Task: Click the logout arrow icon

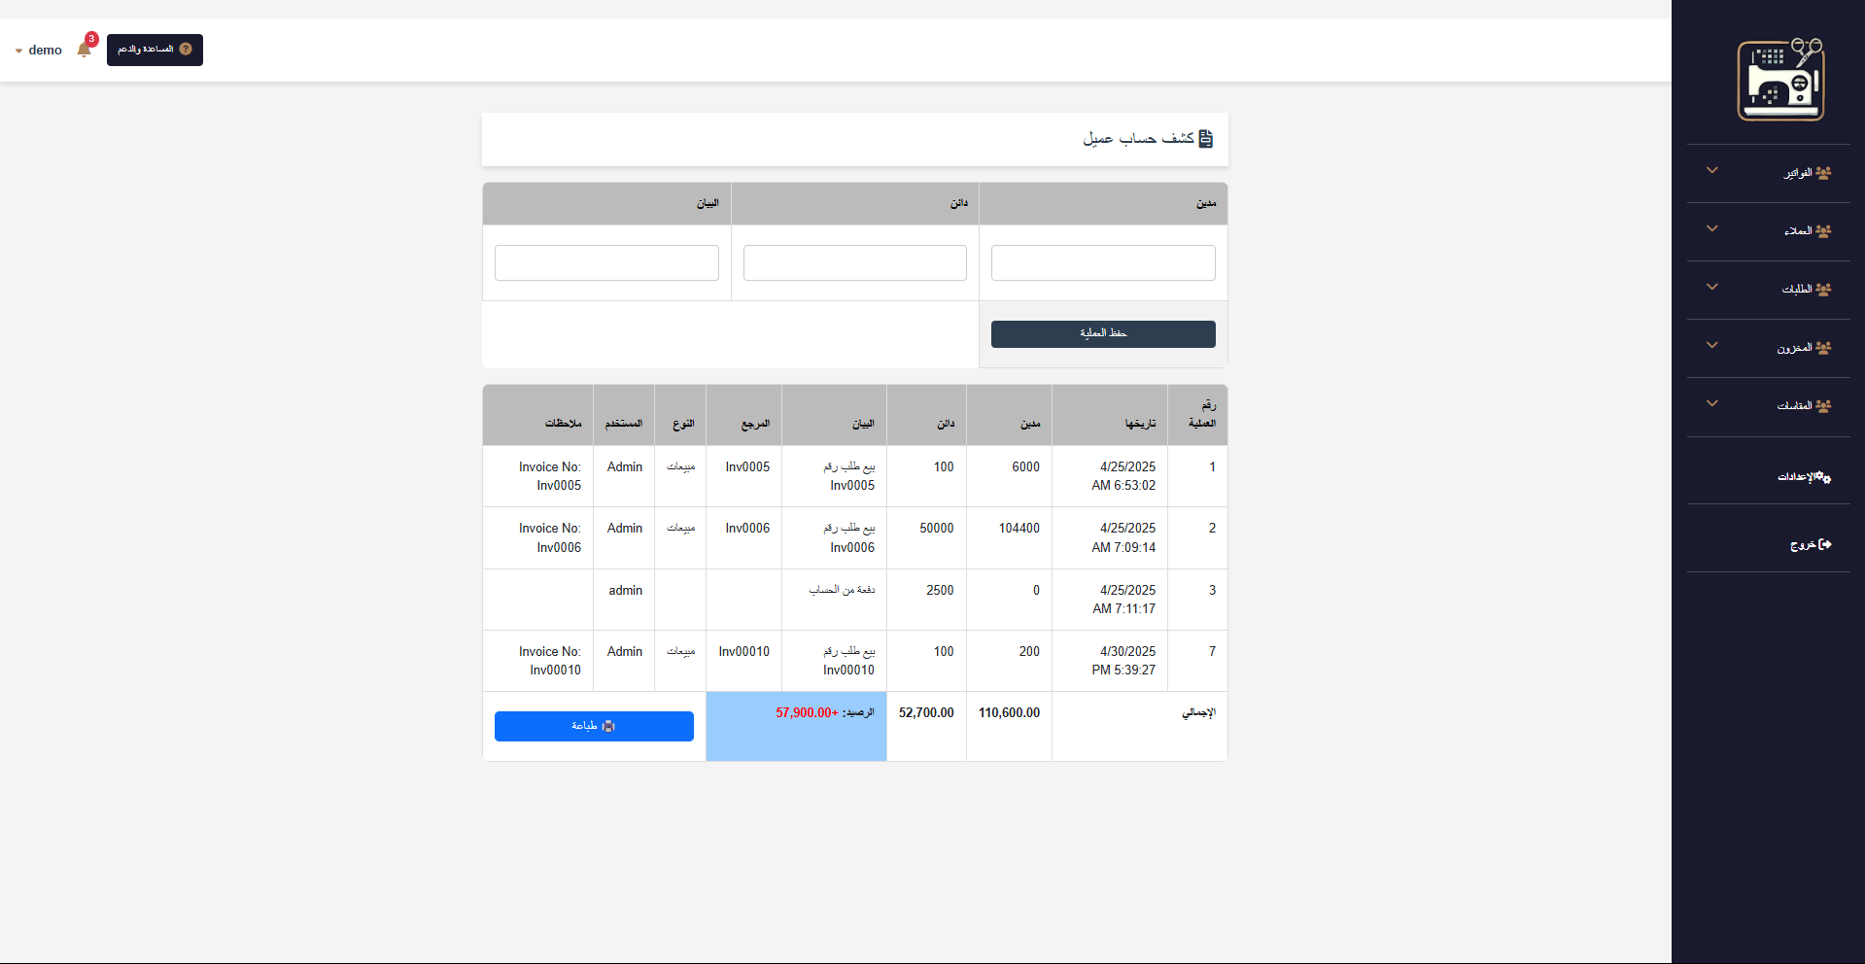Action: 1825,544
